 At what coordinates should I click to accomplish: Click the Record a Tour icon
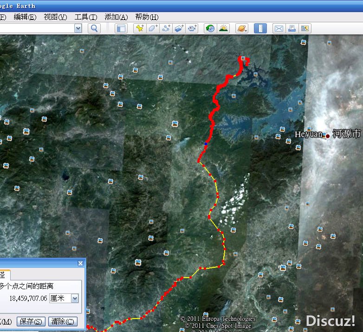click(x=192, y=28)
